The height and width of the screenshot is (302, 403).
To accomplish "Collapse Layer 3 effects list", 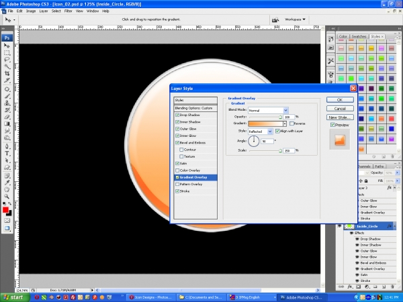I will coord(395,188).
